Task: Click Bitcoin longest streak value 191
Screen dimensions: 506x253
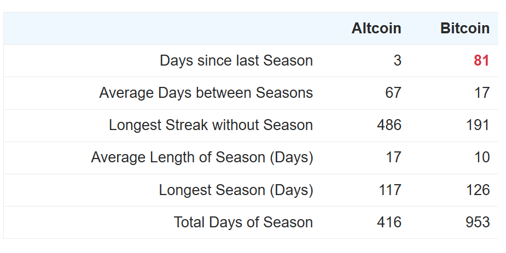Action: click(478, 125)
